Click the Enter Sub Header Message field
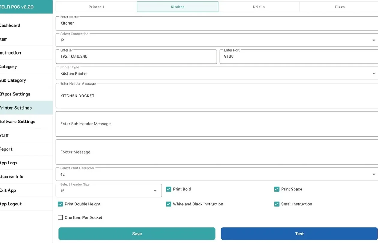The height and width of the screenshot is (243, 378). click(x=217, y=124)
